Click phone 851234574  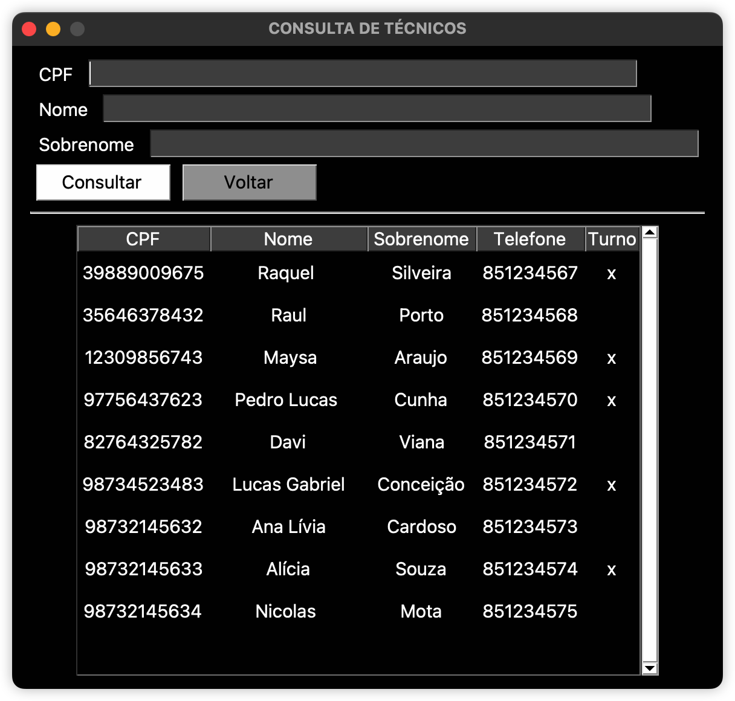(x=530, y=569)
